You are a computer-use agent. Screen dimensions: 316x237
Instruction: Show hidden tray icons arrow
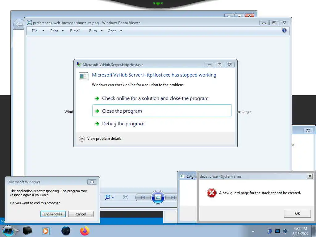point(253,231)
